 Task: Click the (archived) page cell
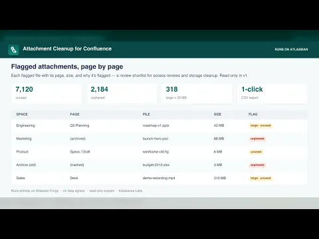point(78,139)
